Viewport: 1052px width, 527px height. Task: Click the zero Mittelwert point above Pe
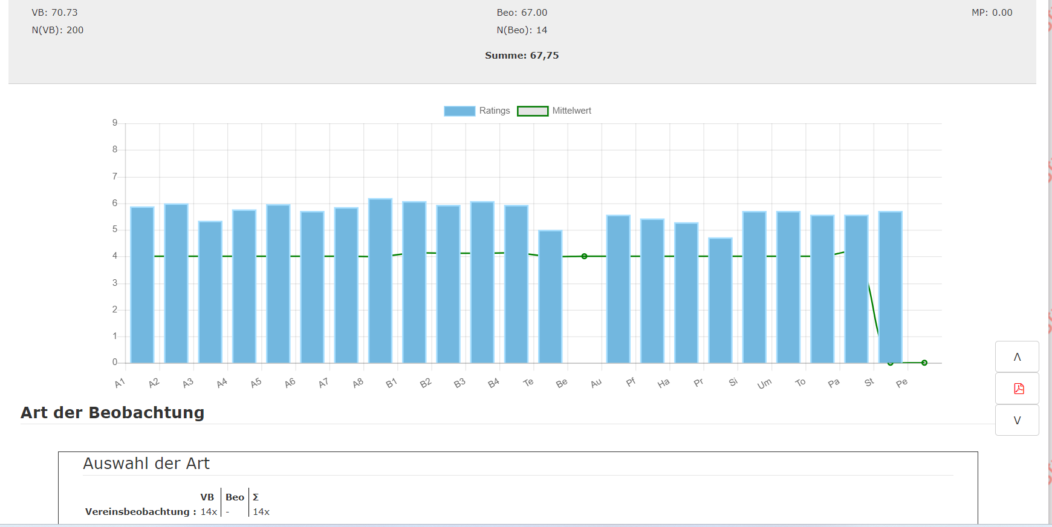(924, 363)
